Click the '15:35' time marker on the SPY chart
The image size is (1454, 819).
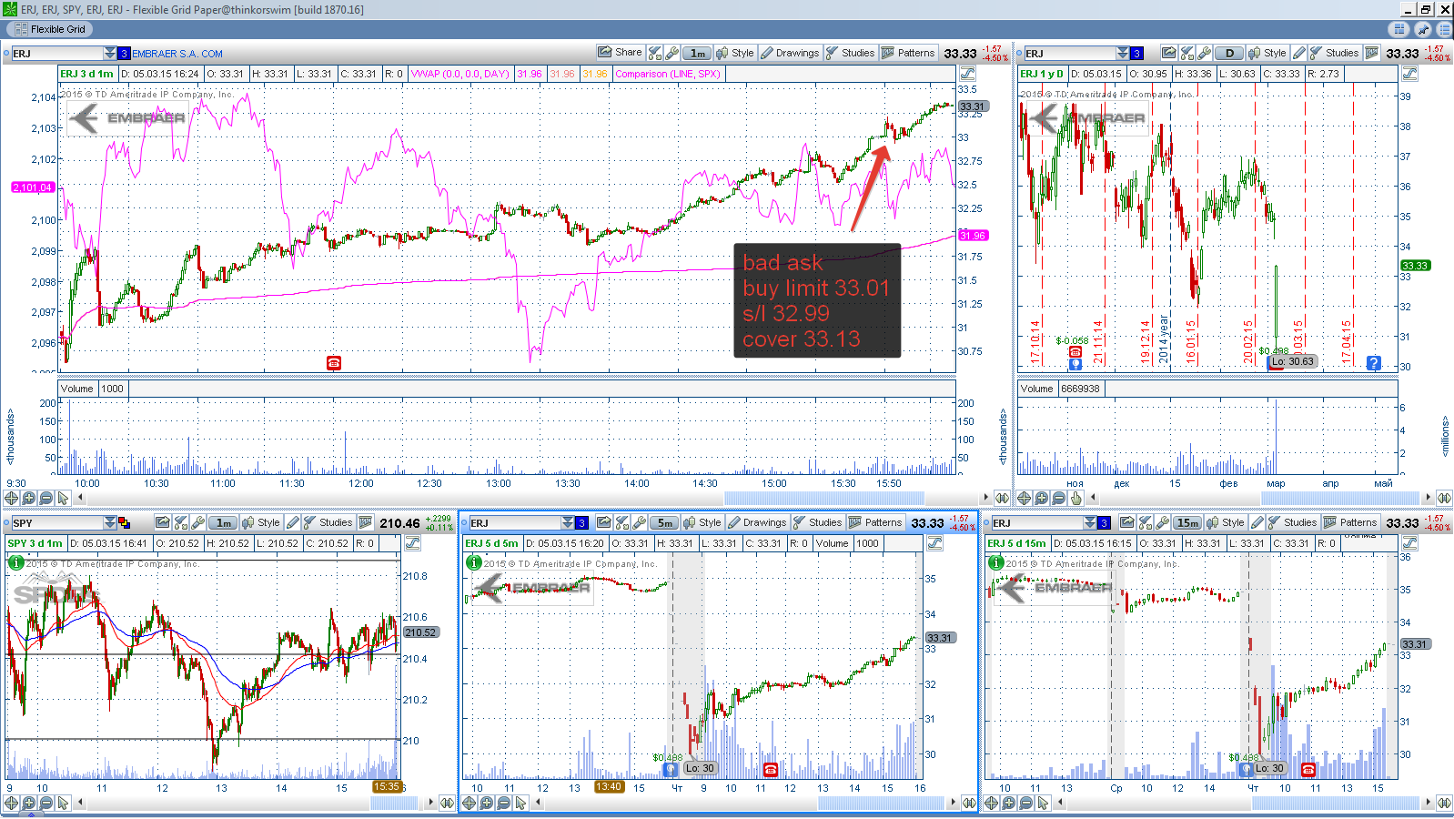click(x=387, y=787)
